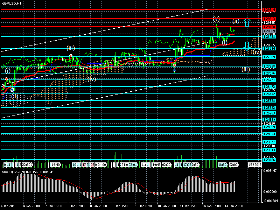Click the red 1.29944 price level label

[269, 9]
